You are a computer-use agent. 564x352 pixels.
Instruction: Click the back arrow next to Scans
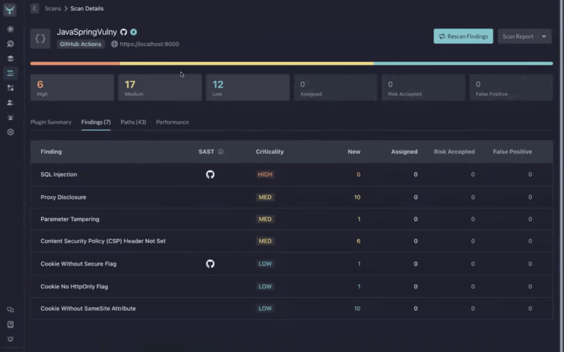(35, 9)
